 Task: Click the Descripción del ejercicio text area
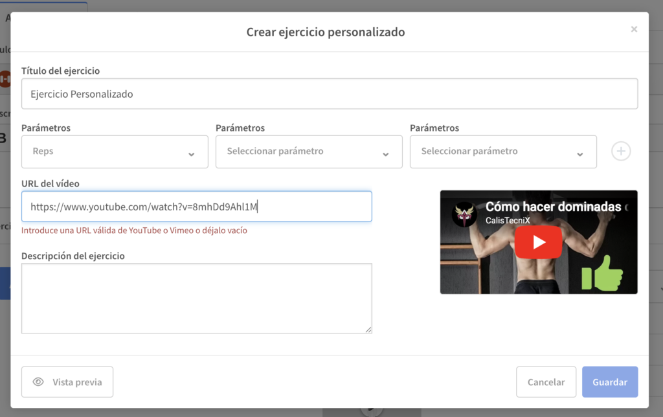[196, 298]
